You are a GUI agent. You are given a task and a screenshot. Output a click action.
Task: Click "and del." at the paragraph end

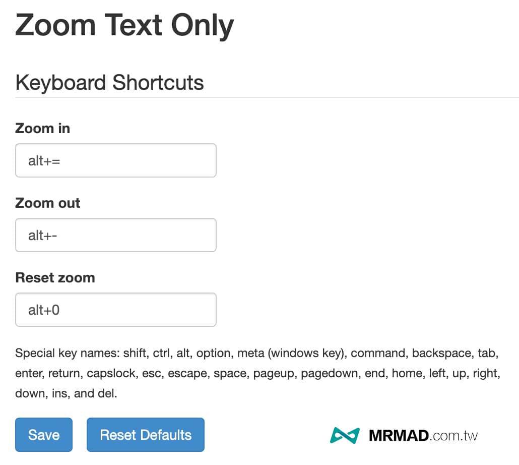pos(96,394)
